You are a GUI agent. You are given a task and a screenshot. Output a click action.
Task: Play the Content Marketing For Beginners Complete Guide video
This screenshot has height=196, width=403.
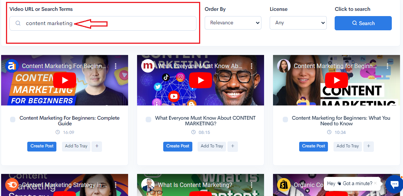click(x=65, y=80)
